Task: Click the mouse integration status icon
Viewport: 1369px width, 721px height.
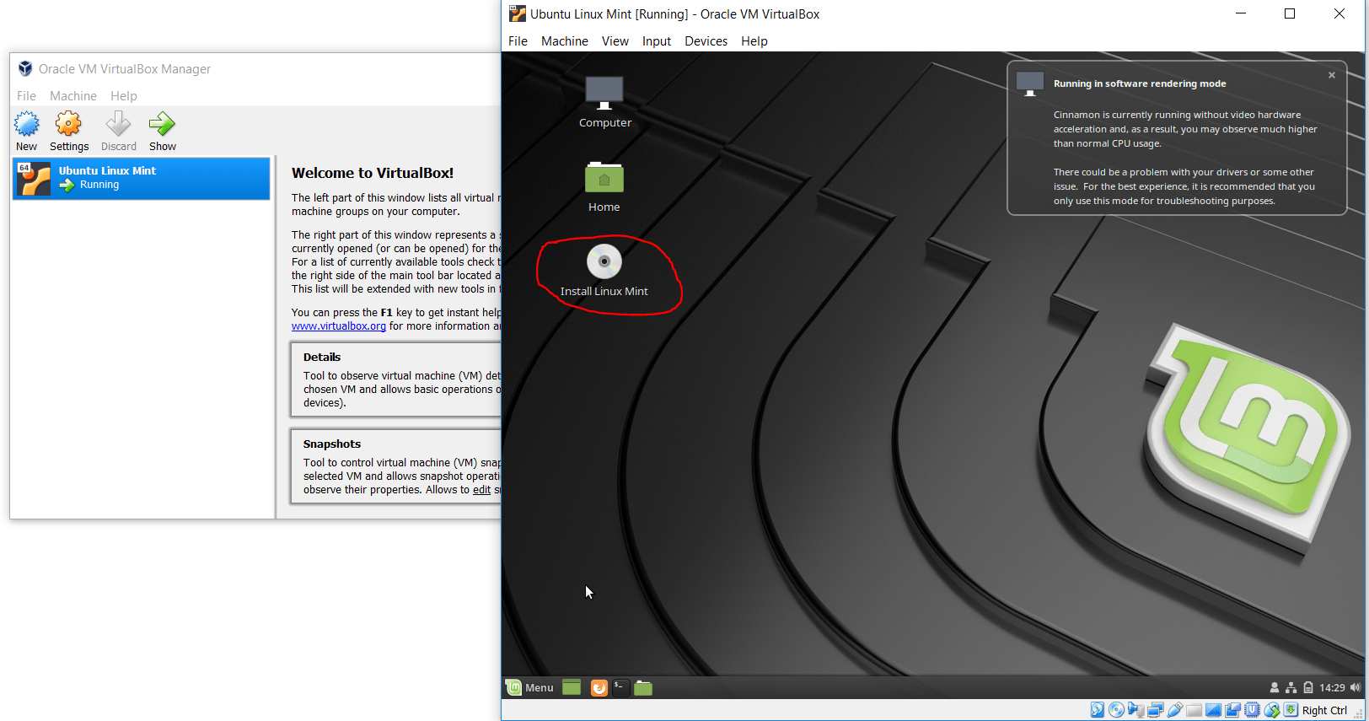Action: pyautogui.click(x=1272, y=710)
